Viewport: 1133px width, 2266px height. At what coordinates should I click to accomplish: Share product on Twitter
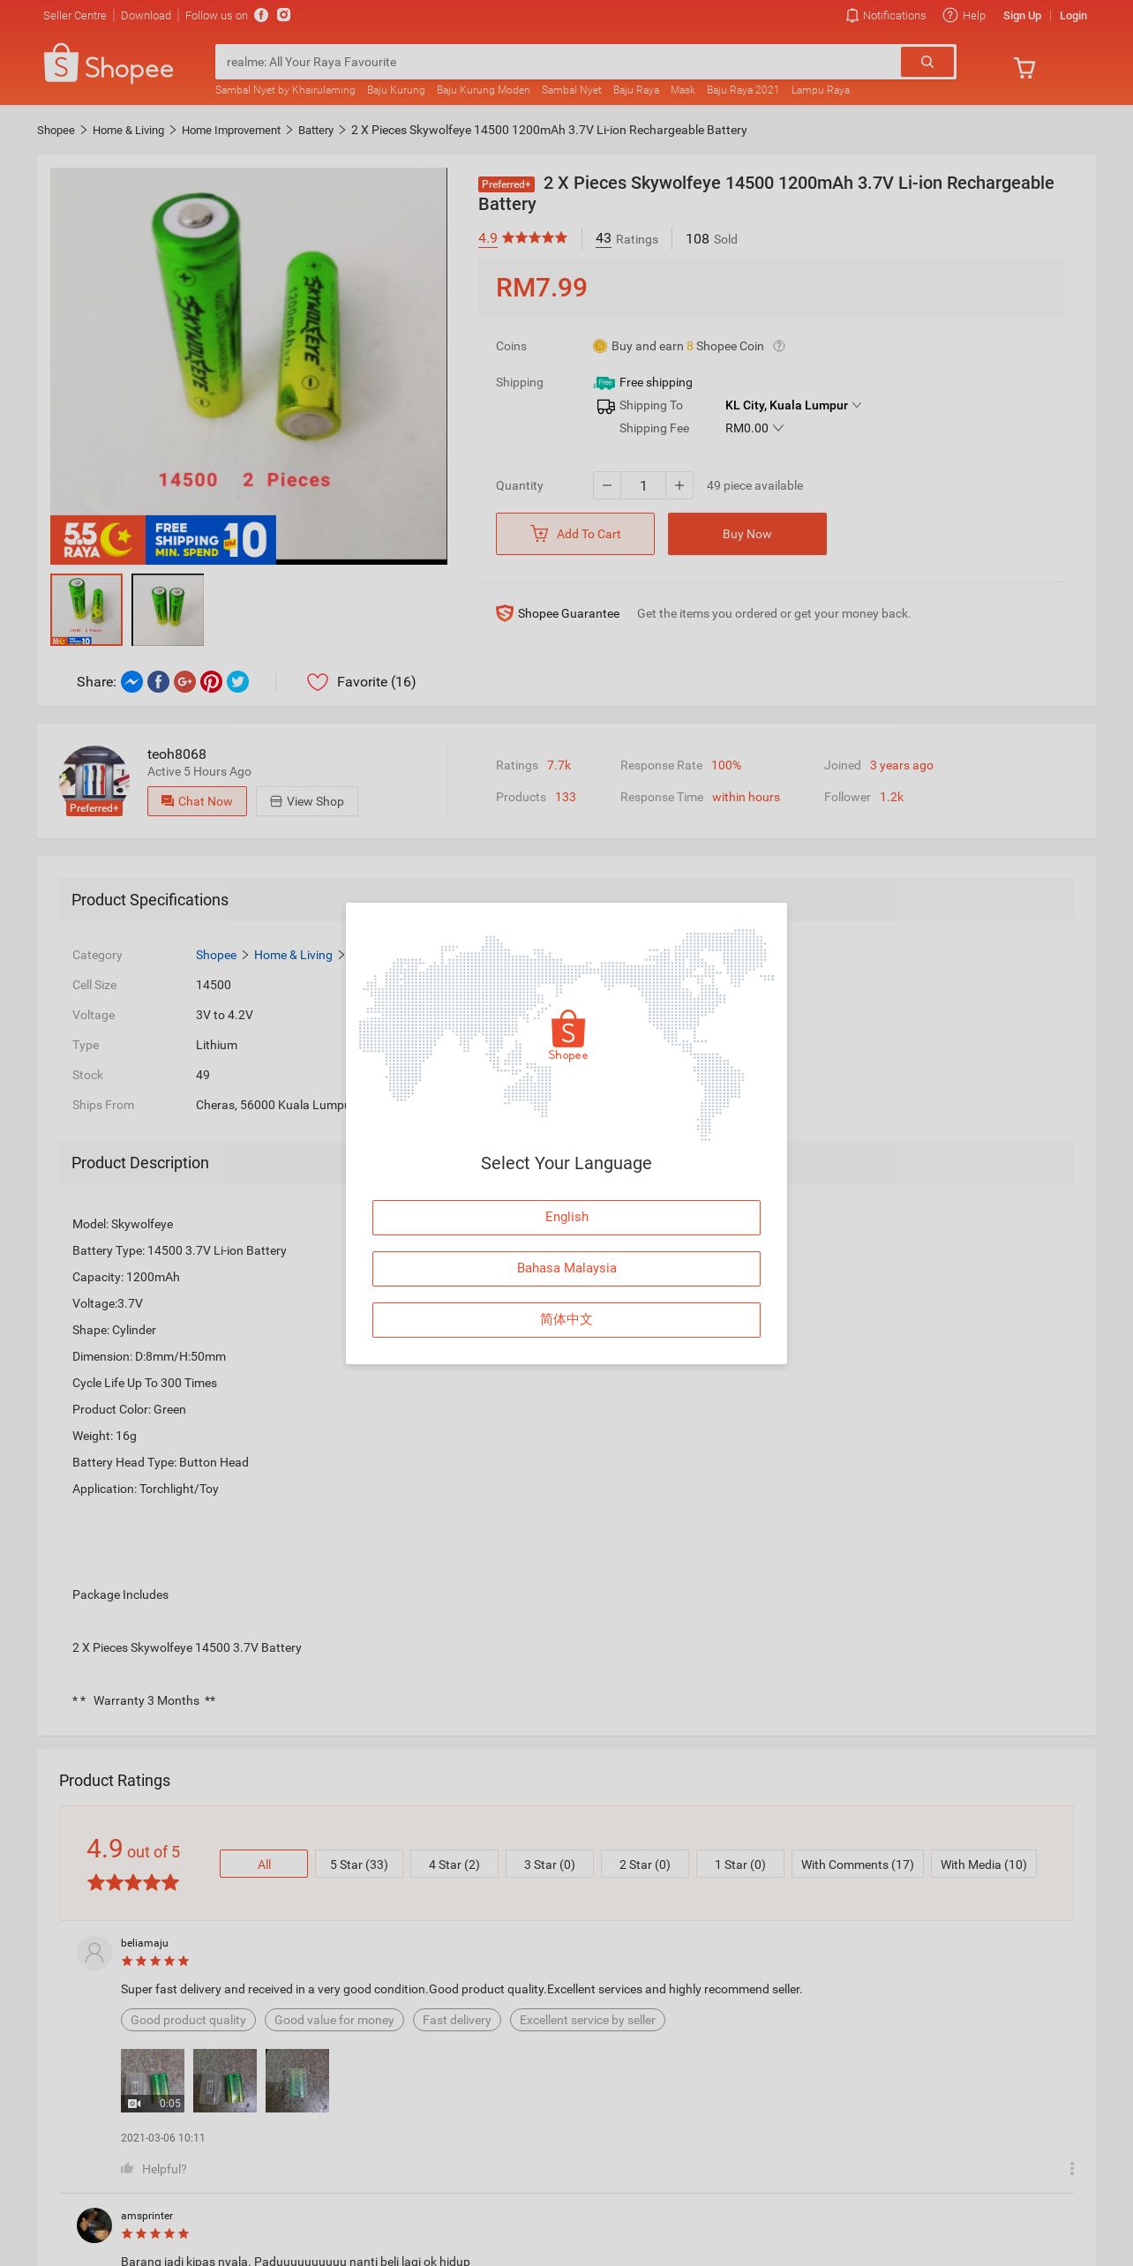(x=237, y=682)
